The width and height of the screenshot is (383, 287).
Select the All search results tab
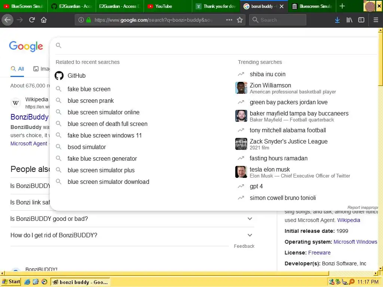point(17,69)
